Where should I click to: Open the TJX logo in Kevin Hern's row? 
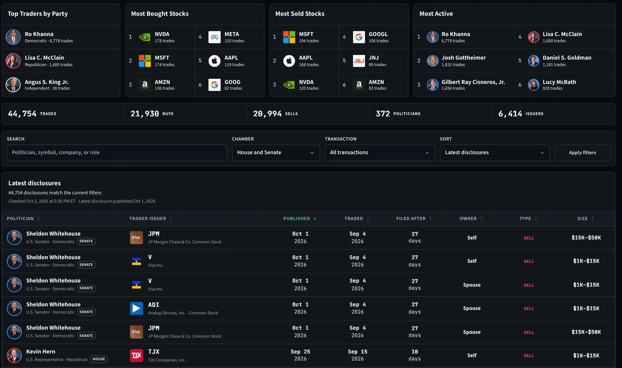(x=136, y=355)
